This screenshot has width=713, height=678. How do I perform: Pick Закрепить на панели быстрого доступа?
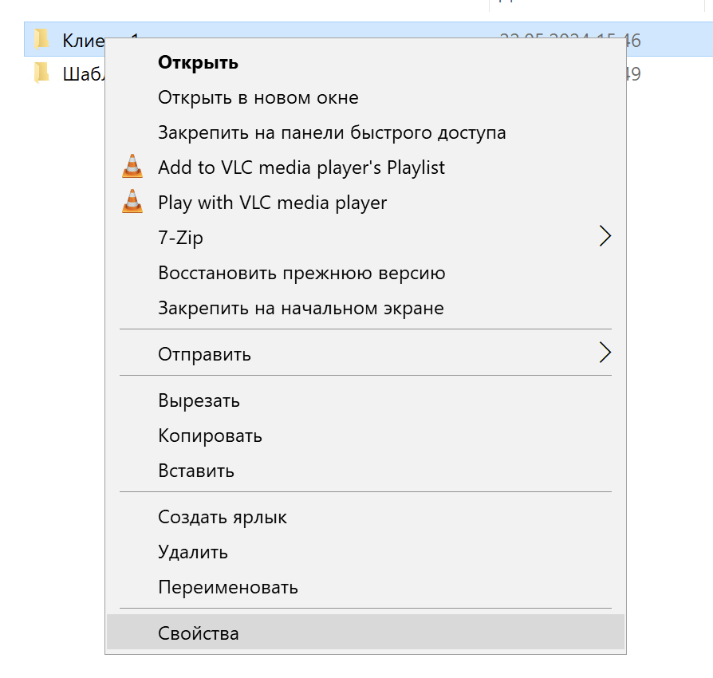click(x=332, y=132)
